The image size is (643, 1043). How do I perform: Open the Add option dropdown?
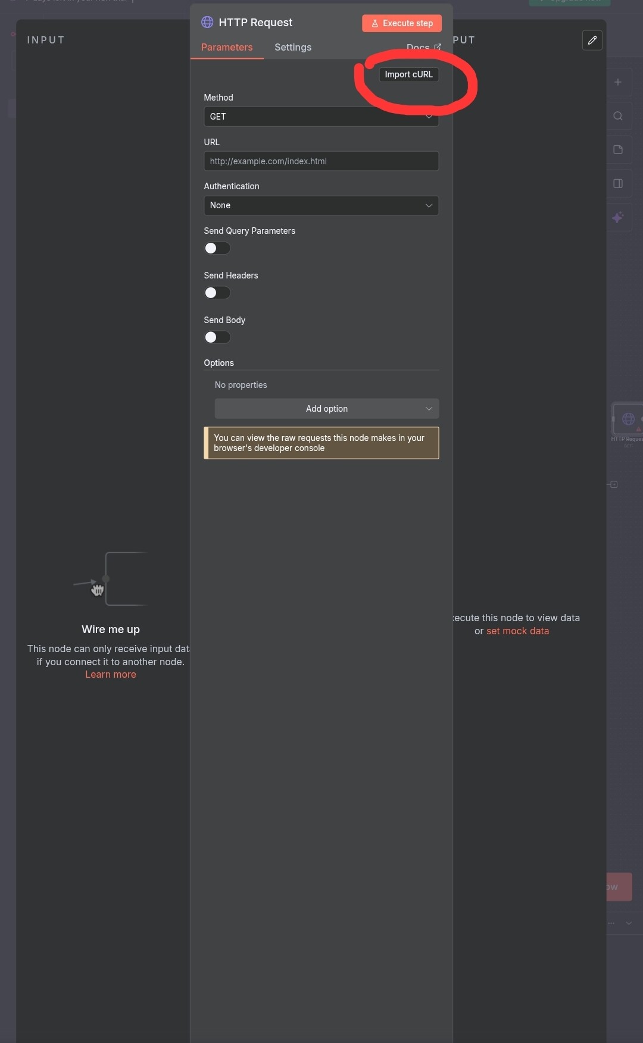[327, 409]
